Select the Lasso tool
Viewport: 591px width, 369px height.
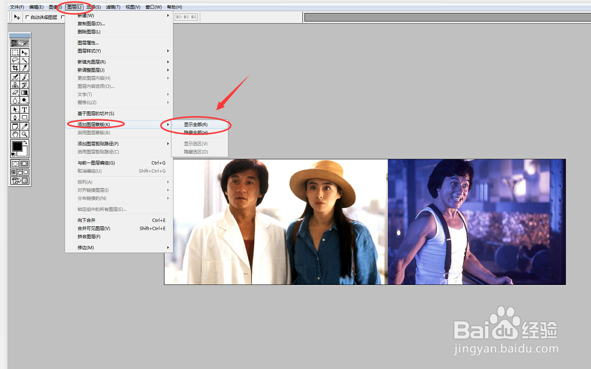click(x=15, y=60)
